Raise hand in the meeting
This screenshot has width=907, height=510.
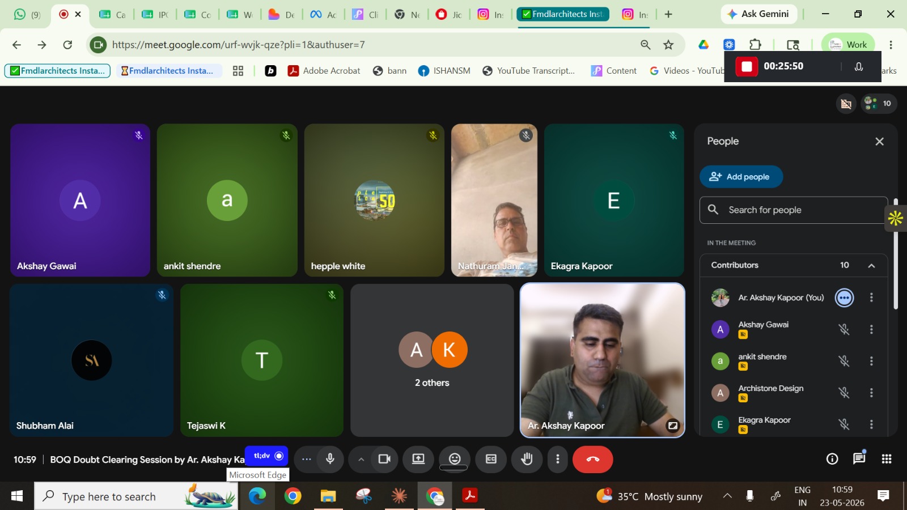point(527,459)
